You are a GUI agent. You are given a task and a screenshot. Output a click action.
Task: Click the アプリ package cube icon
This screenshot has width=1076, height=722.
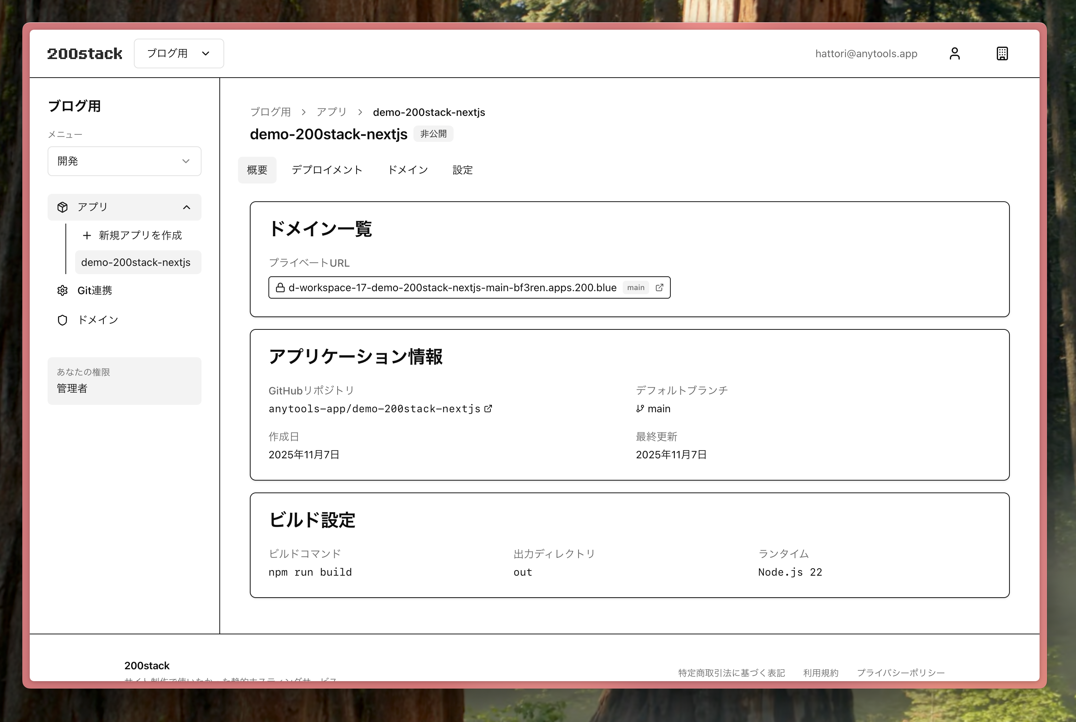62,207
